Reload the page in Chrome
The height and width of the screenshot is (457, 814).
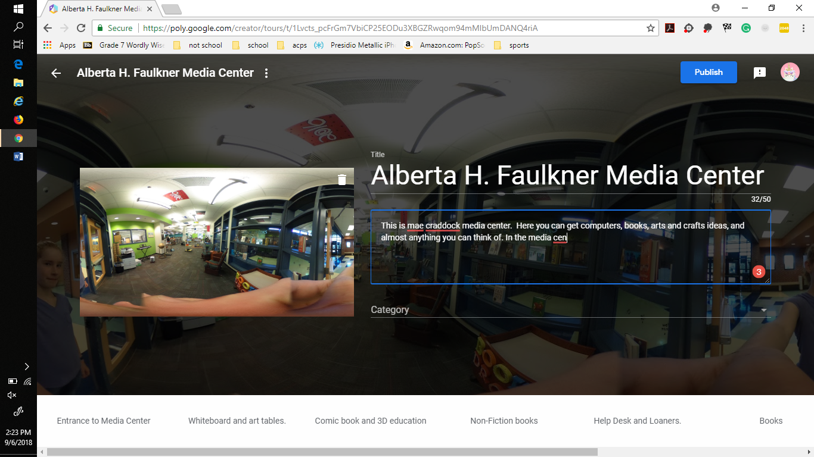click(x=81, y=28)
